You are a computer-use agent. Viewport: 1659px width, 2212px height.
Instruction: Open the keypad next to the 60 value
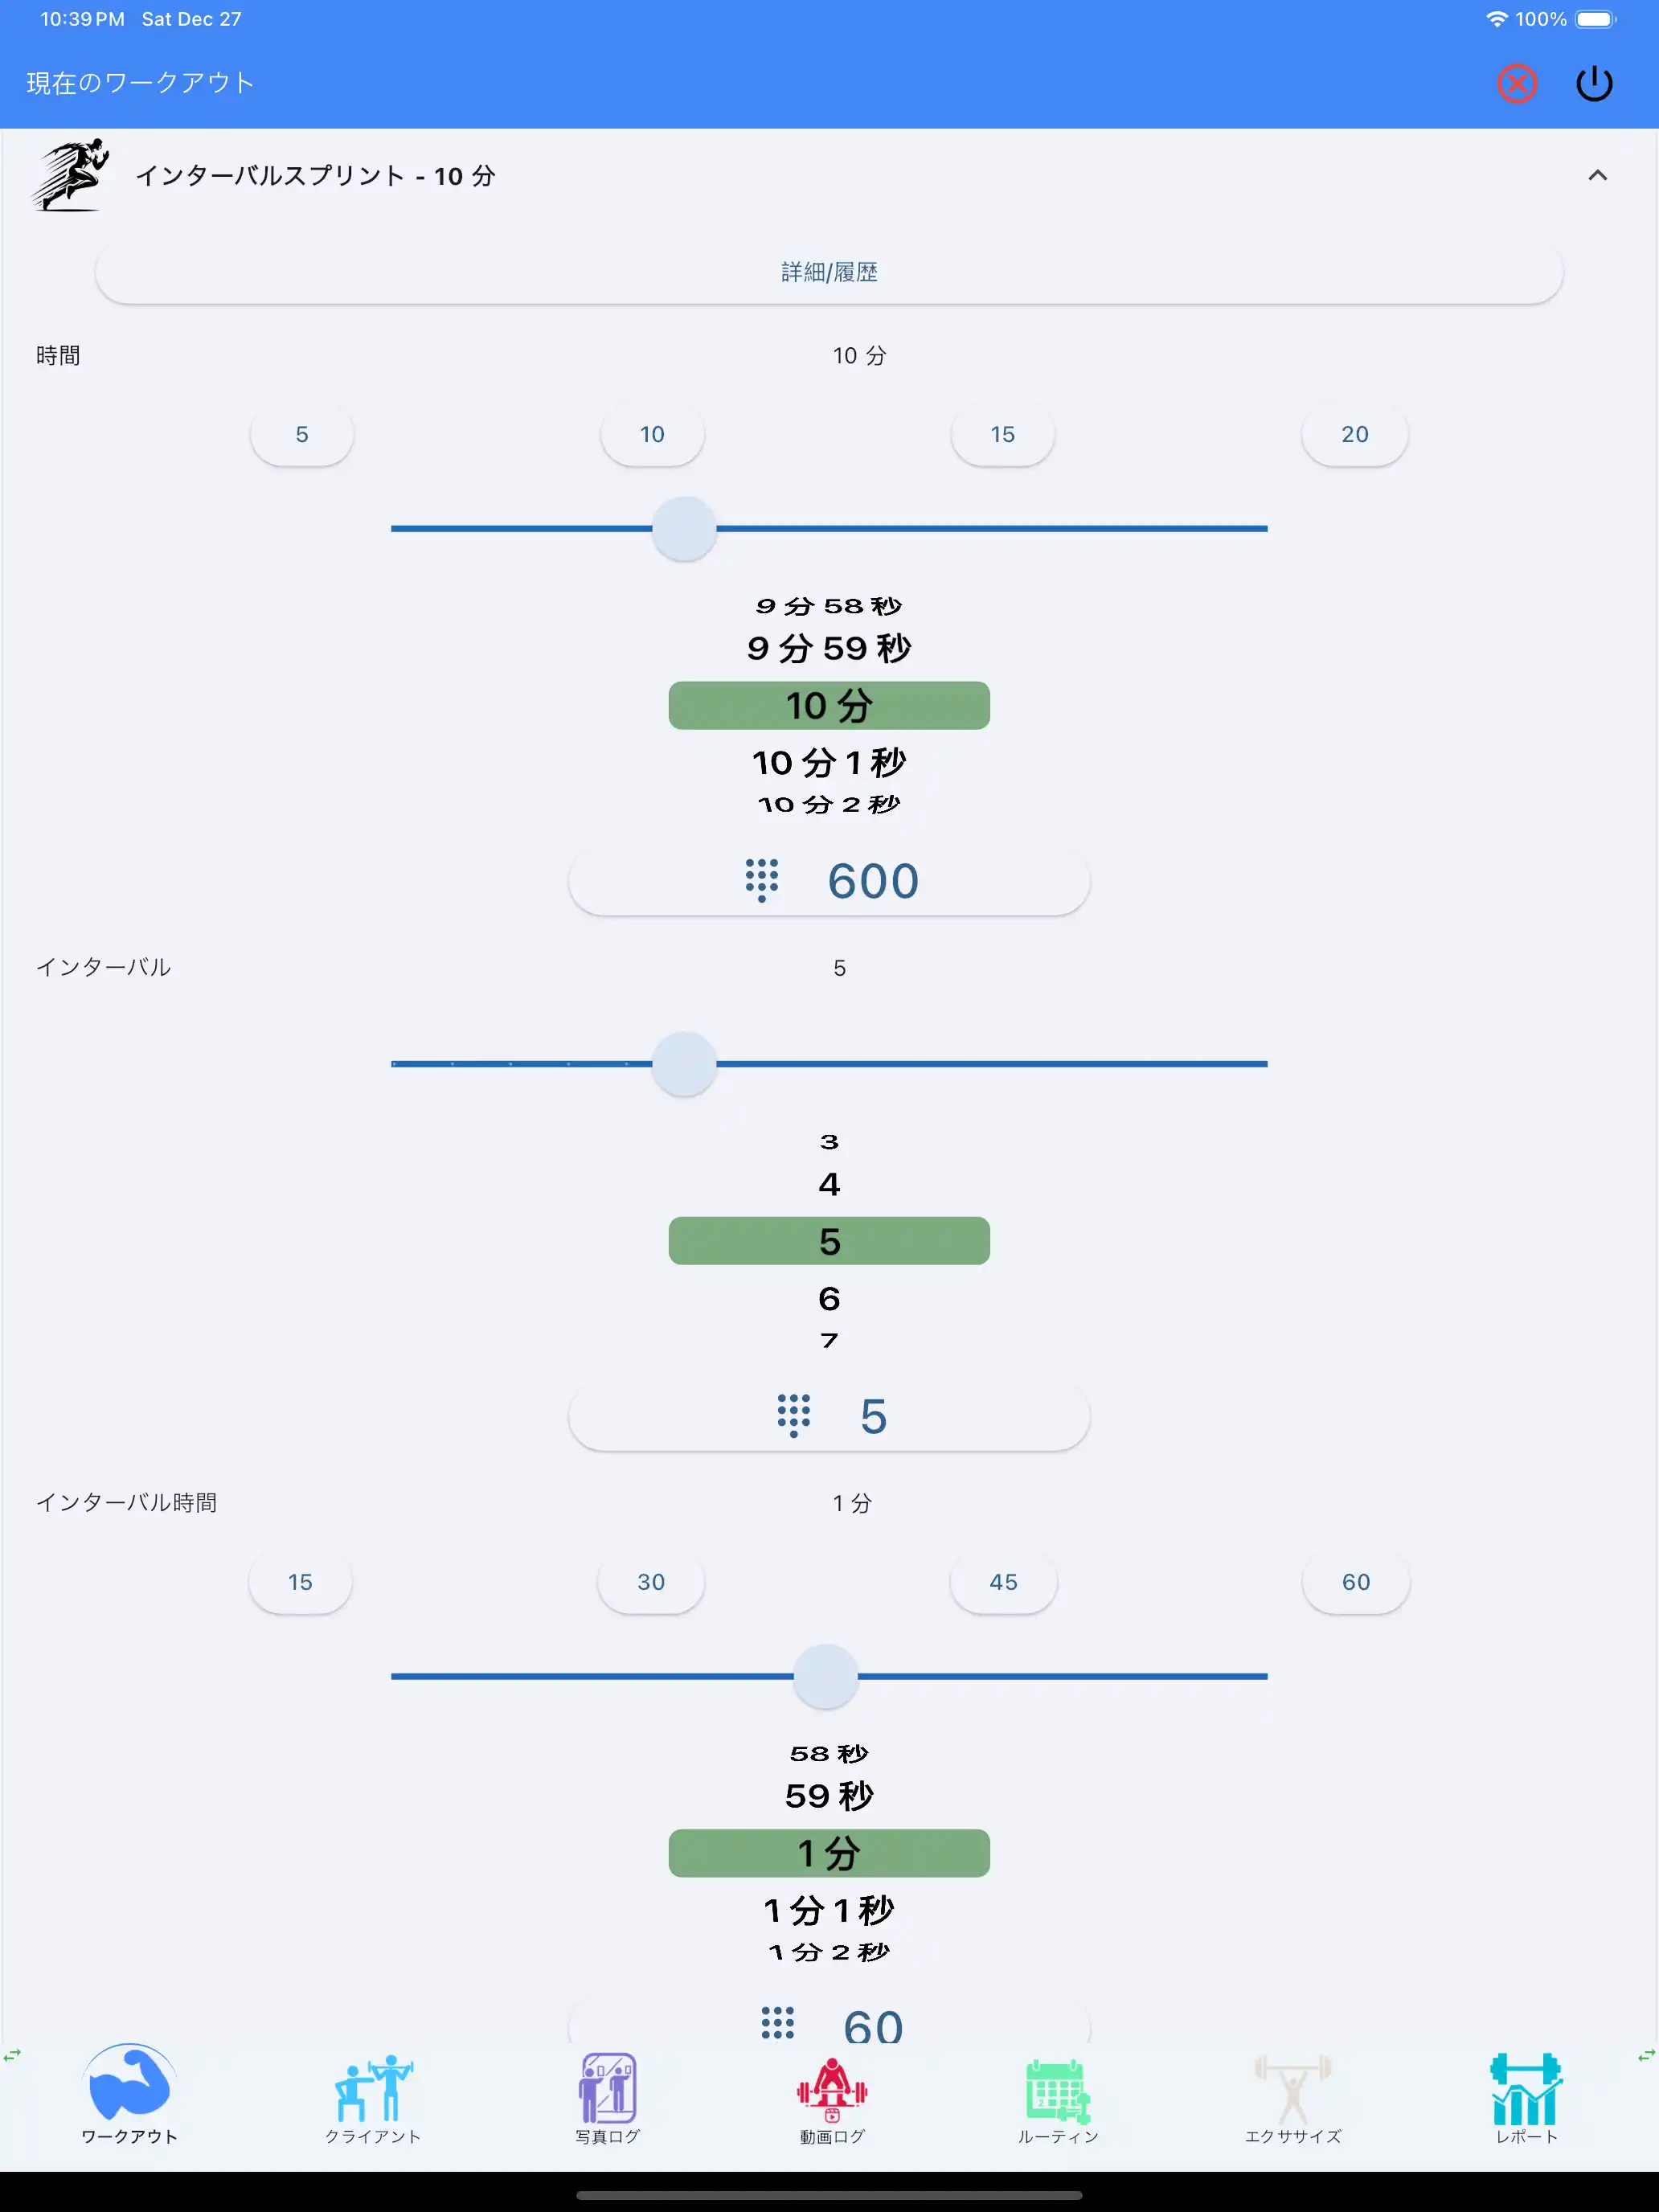[778, 2025]
